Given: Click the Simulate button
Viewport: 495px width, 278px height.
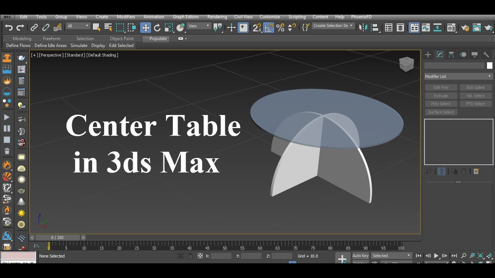Looking at the screenshot, I should (x=79, y=46).
